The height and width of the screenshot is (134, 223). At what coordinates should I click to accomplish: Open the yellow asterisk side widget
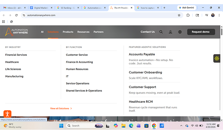[217, 58]
